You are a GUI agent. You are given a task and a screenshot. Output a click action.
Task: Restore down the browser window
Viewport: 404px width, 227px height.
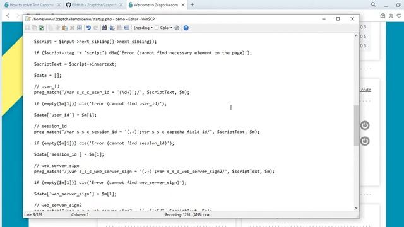tap(398, 4)
